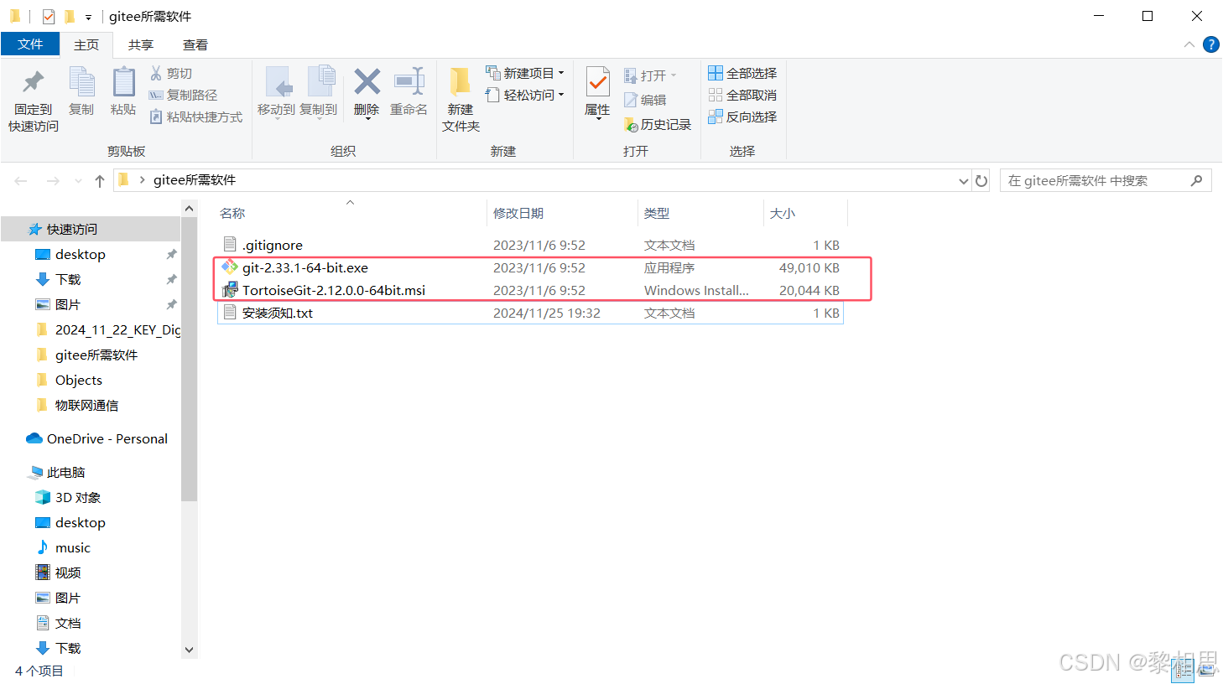Open file history 历史记录
Image resolution: width=1223 pixels, height=684 pixels.
(658, 125)
